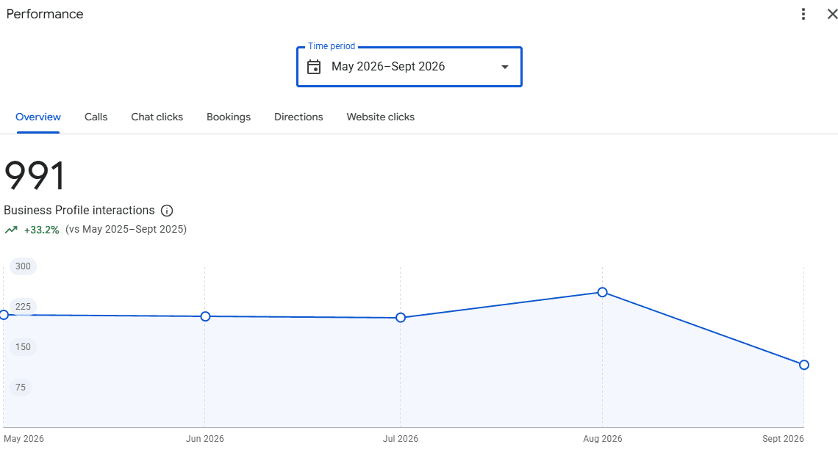The image size is (838, 455).
Task: View the Directions tab
Action: pos(298,117)
